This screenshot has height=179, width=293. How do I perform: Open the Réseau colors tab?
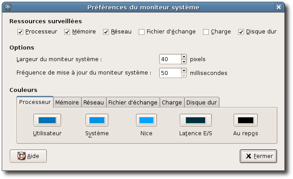94,102
